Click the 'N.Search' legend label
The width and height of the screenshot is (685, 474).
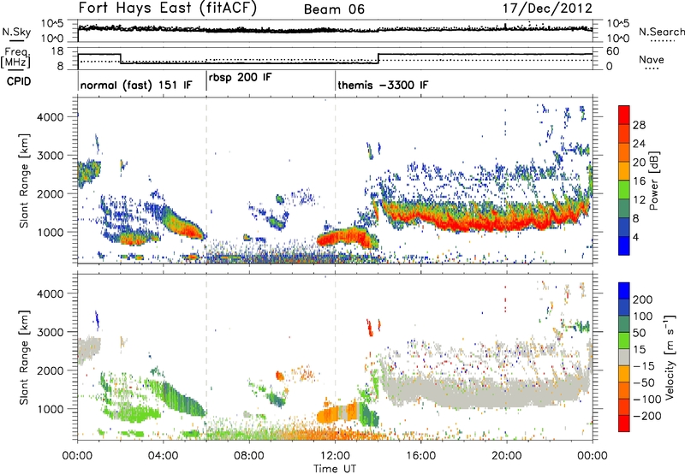[661, 32]
